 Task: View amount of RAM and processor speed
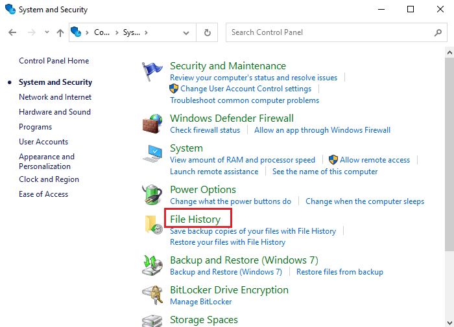pyautogui.click(x=243, y=160)
